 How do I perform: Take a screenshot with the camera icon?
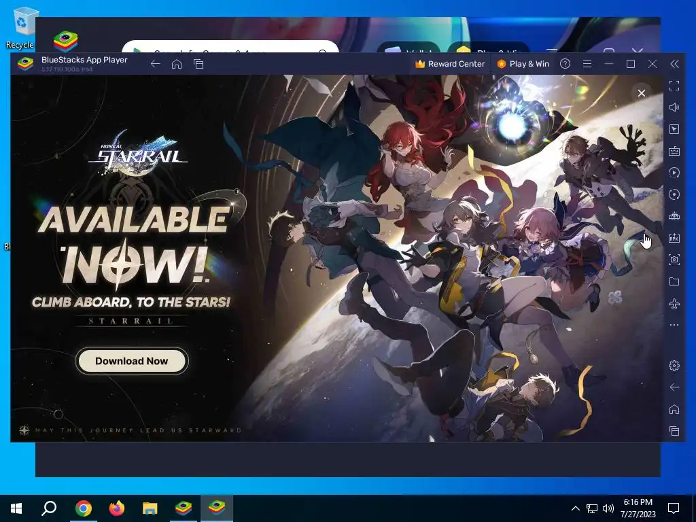(674, 260)
